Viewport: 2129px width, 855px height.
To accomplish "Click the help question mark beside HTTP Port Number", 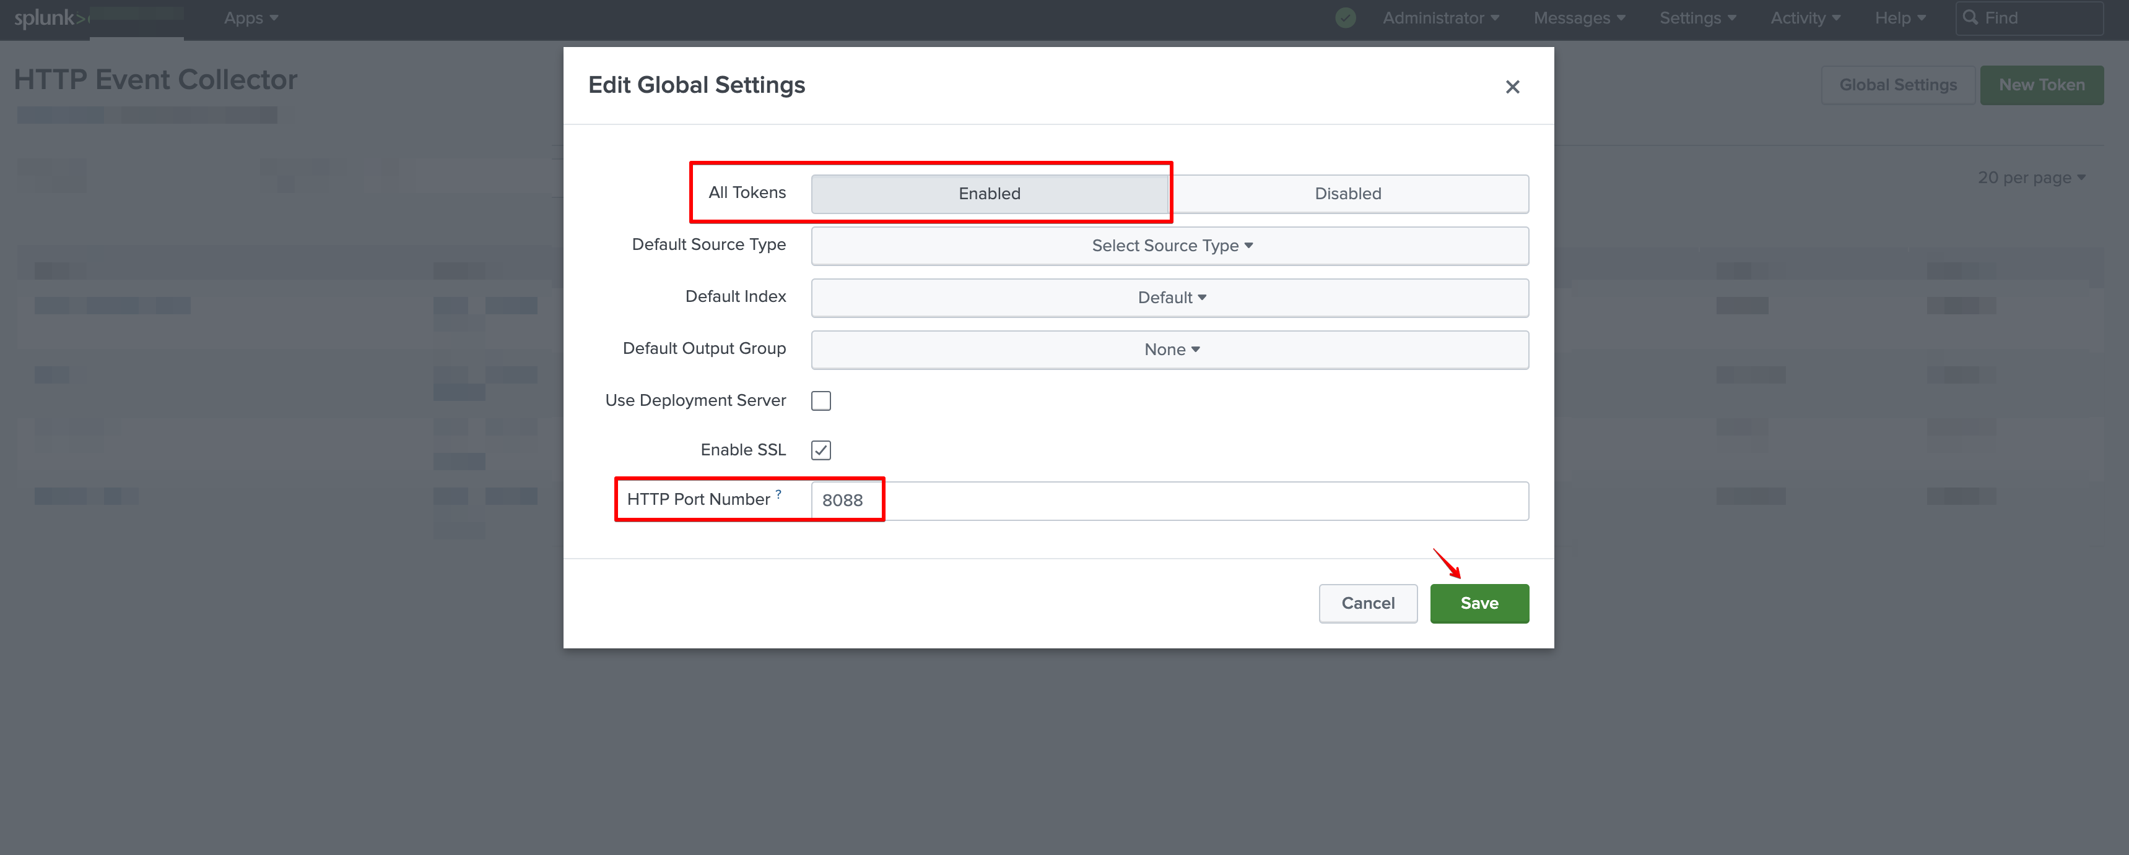I will [778, 494].
